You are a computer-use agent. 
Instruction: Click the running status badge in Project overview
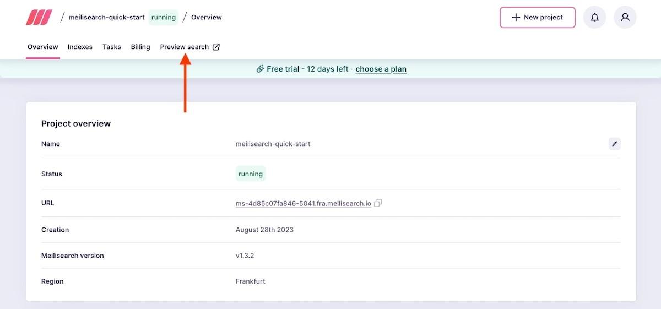pyautogui.click(x=251, y=174)
